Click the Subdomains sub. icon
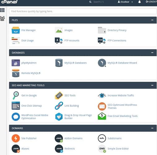Screen dimensions: 157x155 point(102,138)
